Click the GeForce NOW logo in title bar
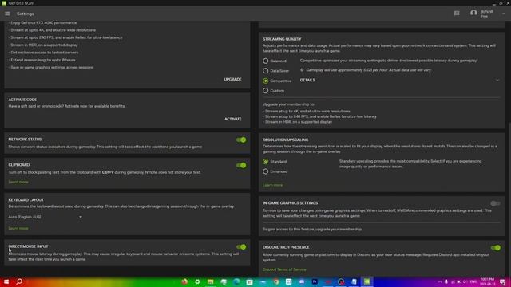Screen dimensions: 511x287 click(x=3, y=3)
